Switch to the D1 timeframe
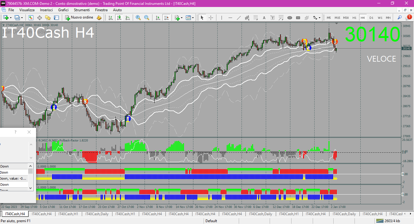Screen dimensions: 414x224 [x=371, y=18]
